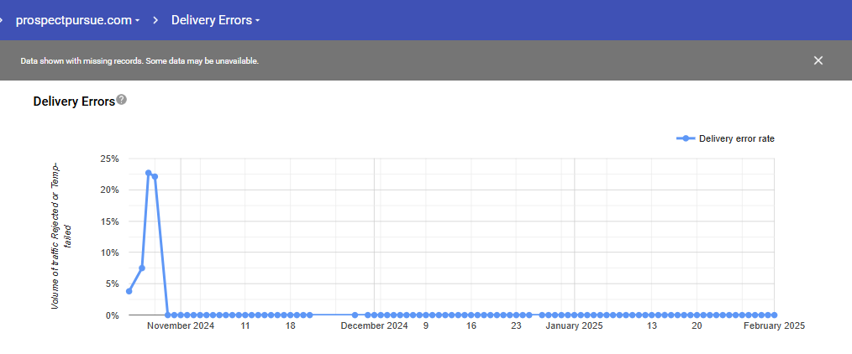
Task: Click the February 2025 axis label
Action: coord(774,326)
